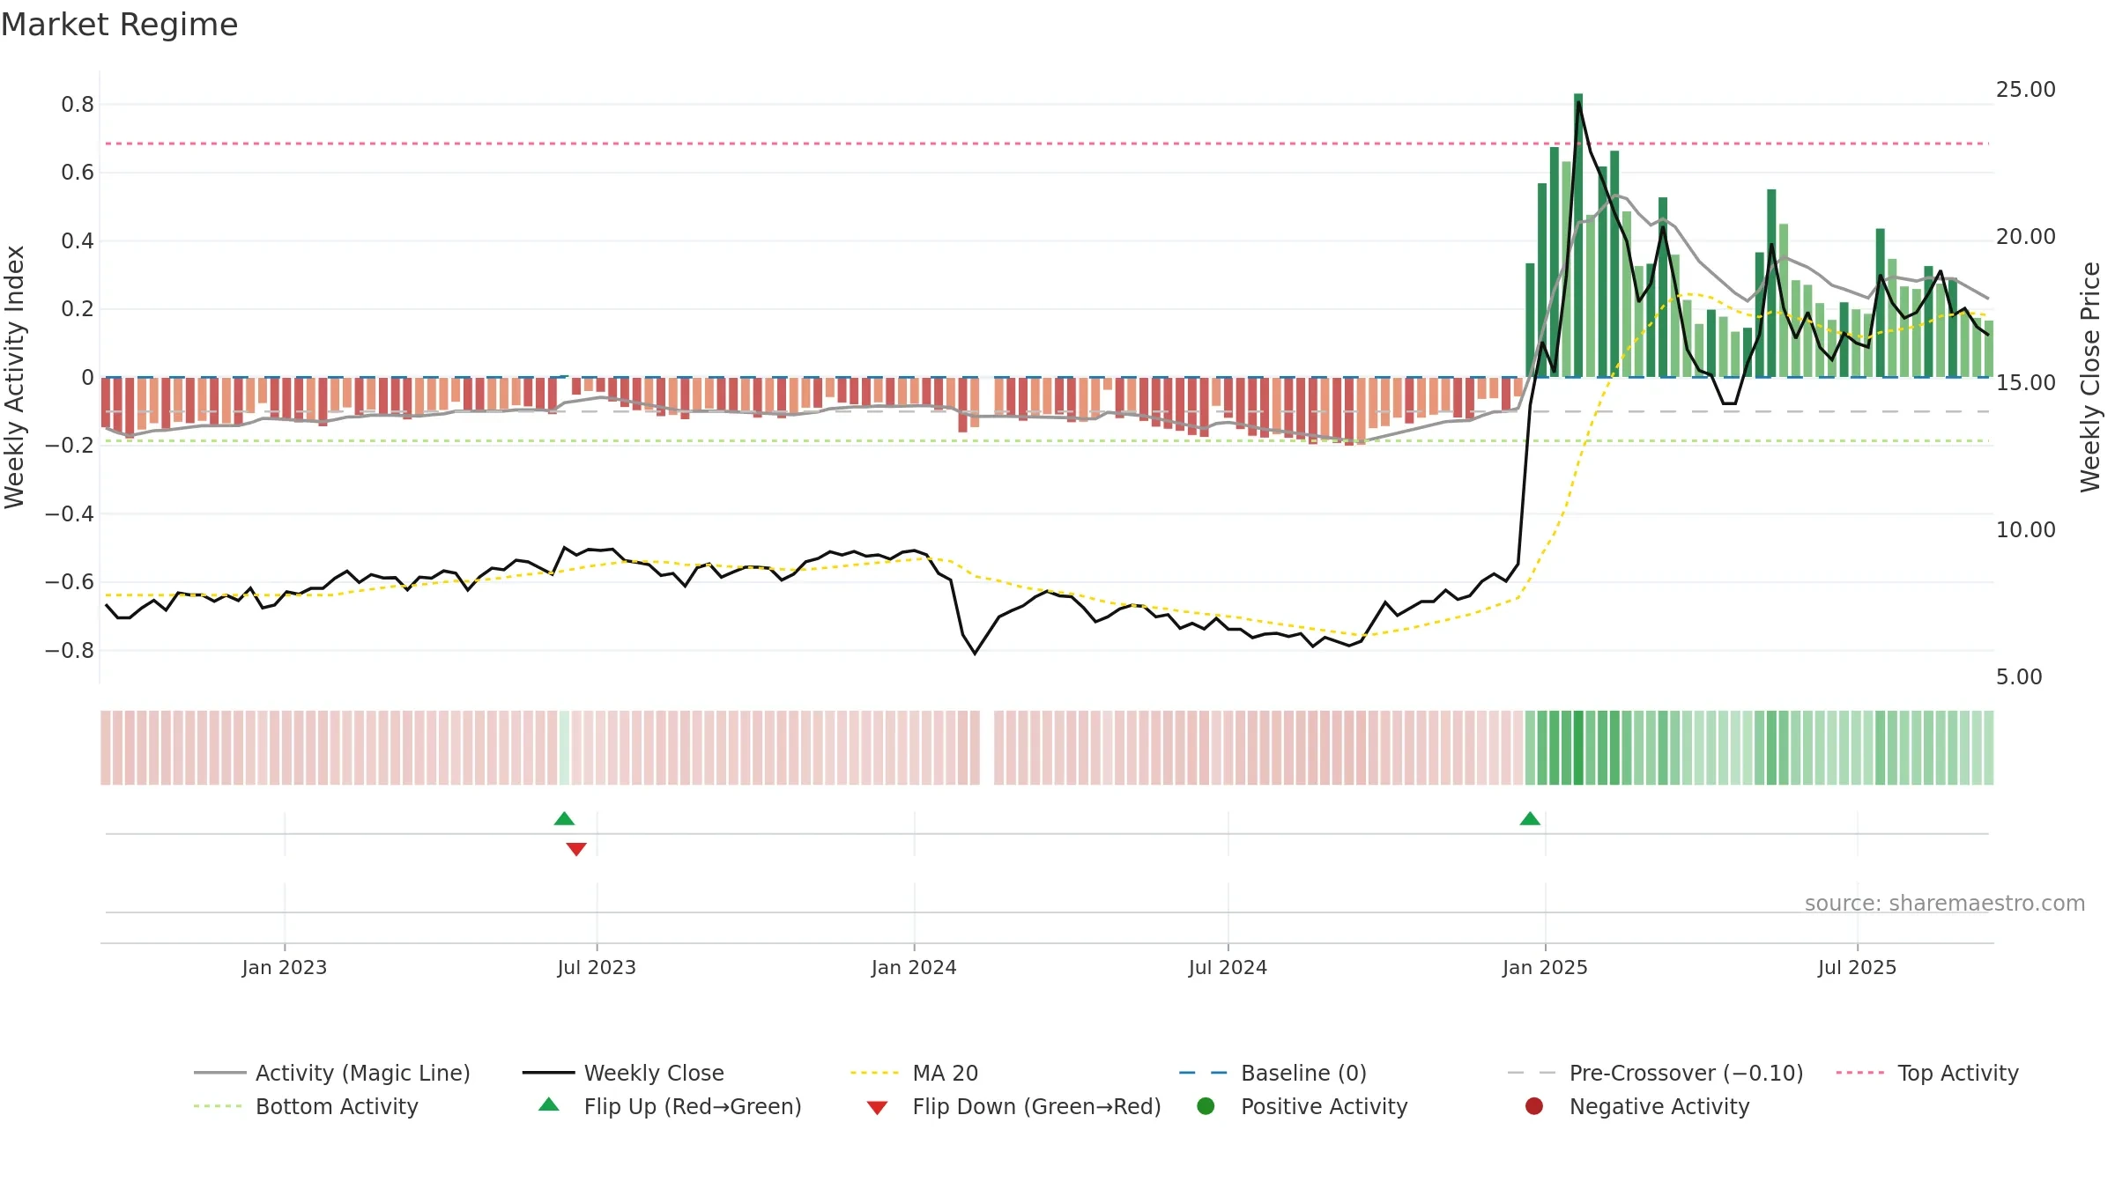2115x1189 pixels.
Task: Click the green Positive Activity circle icon
Action: coord(1206,1105)
